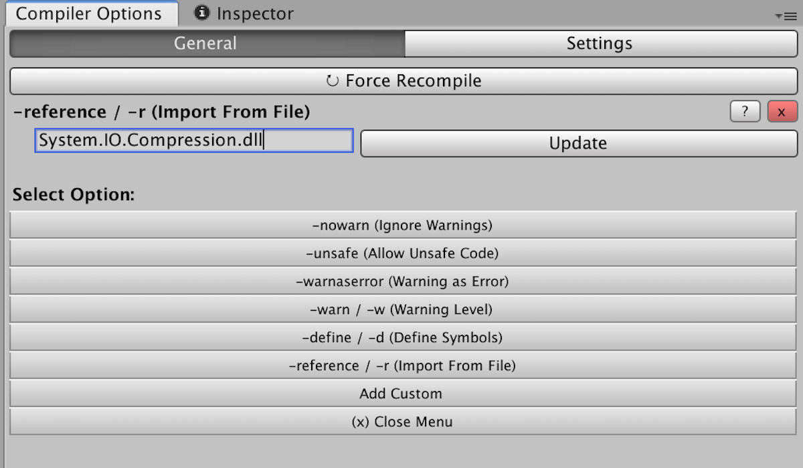803x468 pixels.
Task: Choose -warn / -w (Warning Level)
Action: 402,310
